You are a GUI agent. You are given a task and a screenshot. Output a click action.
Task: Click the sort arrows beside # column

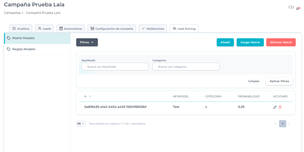90,97
